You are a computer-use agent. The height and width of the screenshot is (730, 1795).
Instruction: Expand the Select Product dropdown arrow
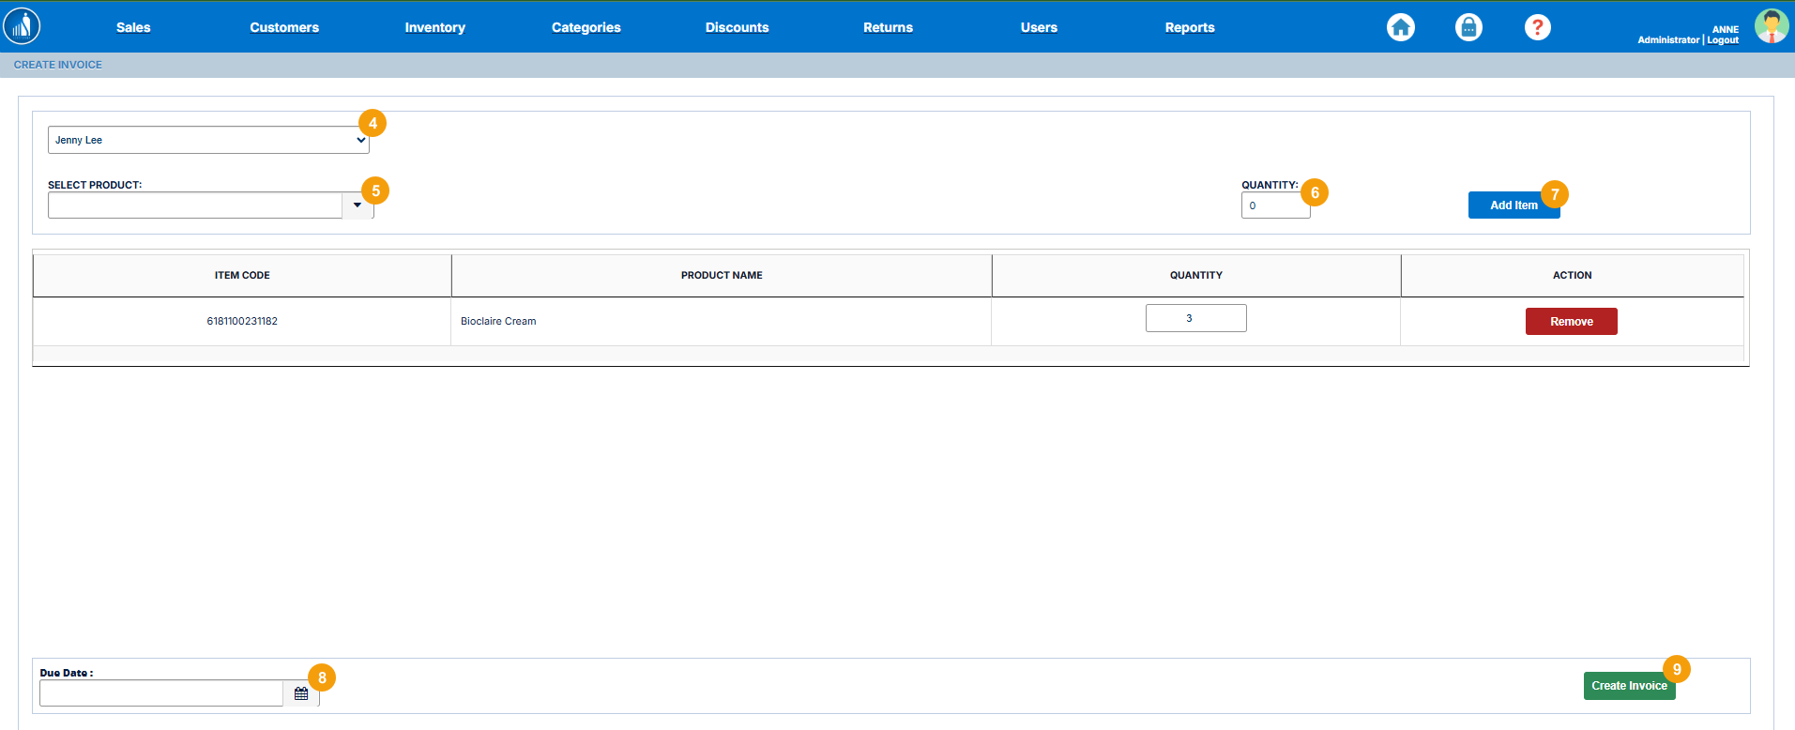coord(357,205)
